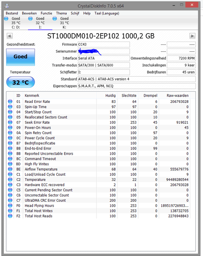Click the Firmware field CC43

click(104, 44)
